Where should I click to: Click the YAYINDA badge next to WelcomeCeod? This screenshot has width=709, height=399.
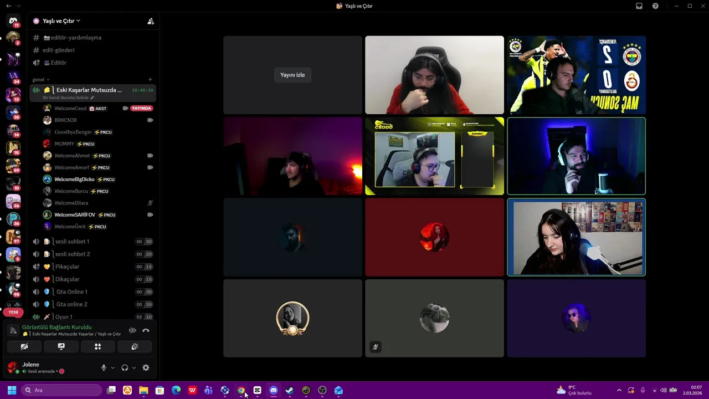tap(141, 109)
